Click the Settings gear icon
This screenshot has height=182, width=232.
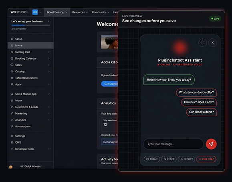(x=12, y=136)
